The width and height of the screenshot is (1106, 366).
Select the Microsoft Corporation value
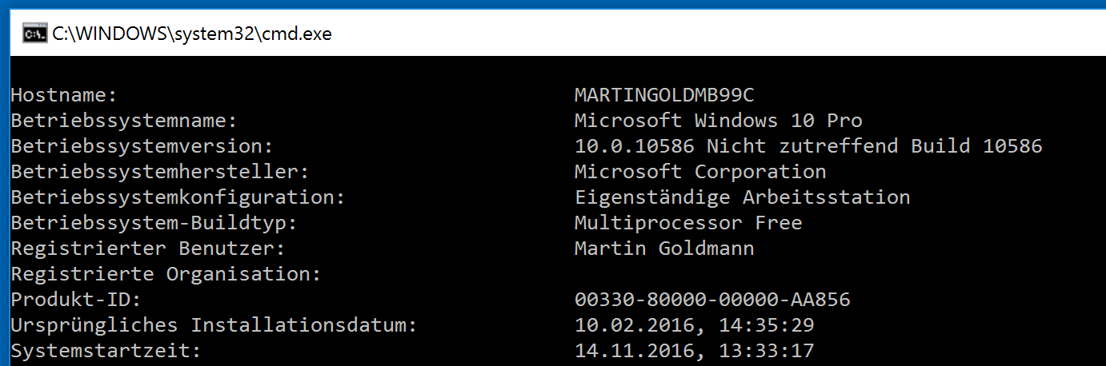tap(700, 172)
